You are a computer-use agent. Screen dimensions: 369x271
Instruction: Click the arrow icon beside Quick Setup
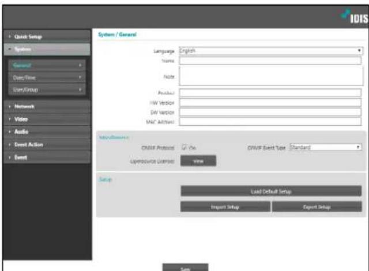coord(10,36)
